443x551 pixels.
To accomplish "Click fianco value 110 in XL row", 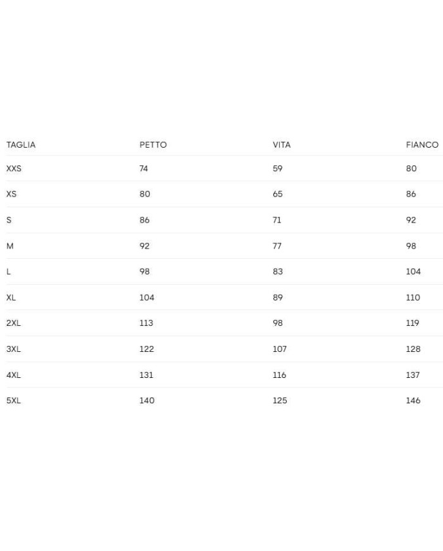I will coord(413,297).
